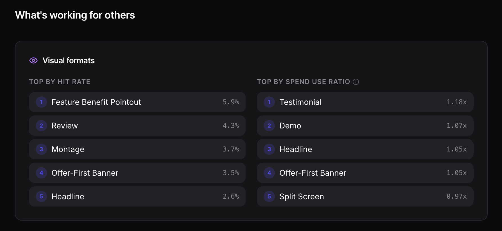
Task: Click the info icon next to TOP BY SPEND USE RATIO
Action: [x=356, y=82]
